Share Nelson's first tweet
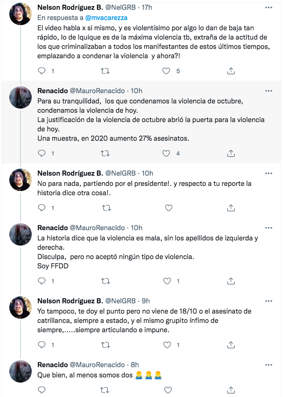Image resolution: width=283 pixels, height=397 pixels. (230, 71)
